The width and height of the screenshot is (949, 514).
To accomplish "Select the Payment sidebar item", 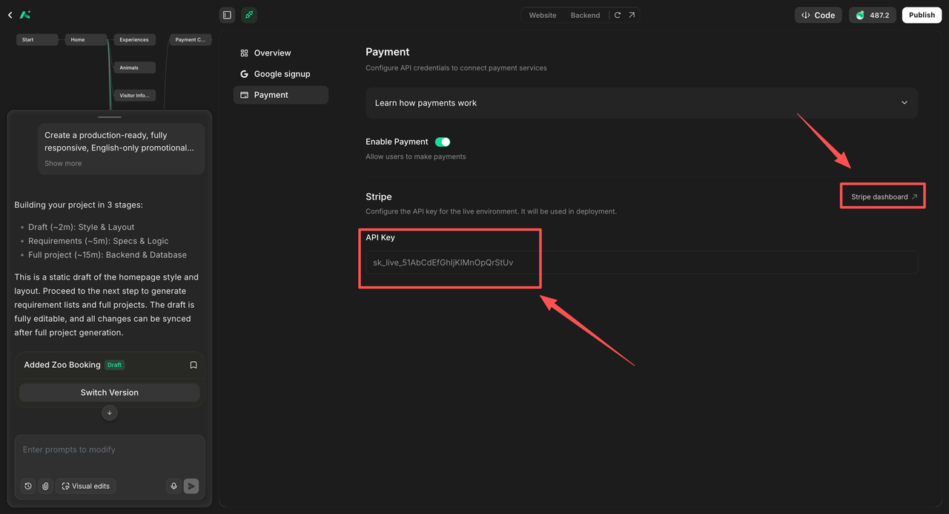I will [281, 95].
